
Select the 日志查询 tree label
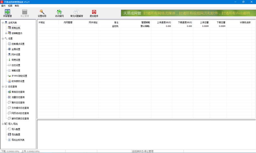(12, 87)
